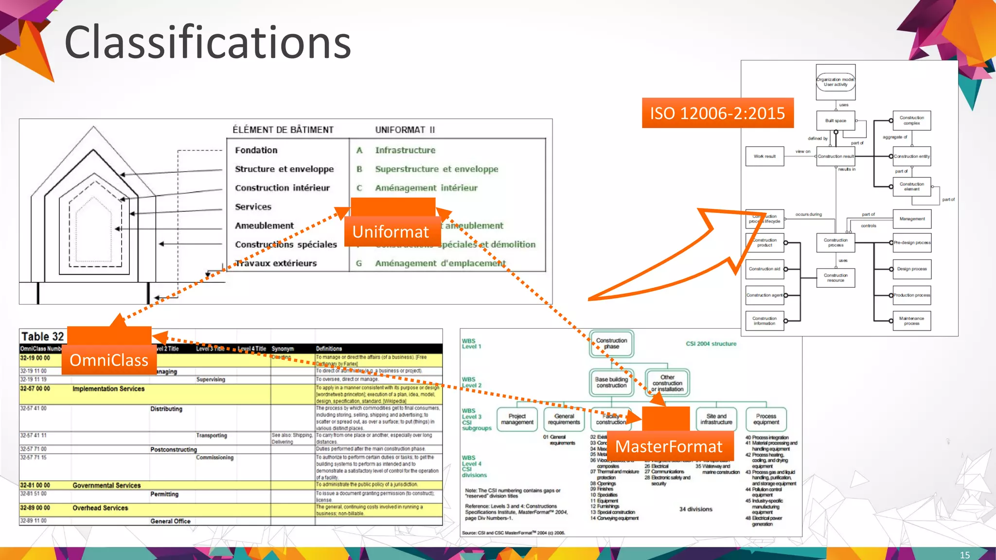Image resolution: width=996 pixels, height=560 pixels.
Task: Click the Definitions column header
Action: click(x=329, y=349)
